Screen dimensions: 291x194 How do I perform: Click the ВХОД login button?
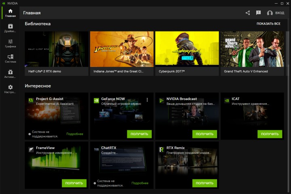280,13
